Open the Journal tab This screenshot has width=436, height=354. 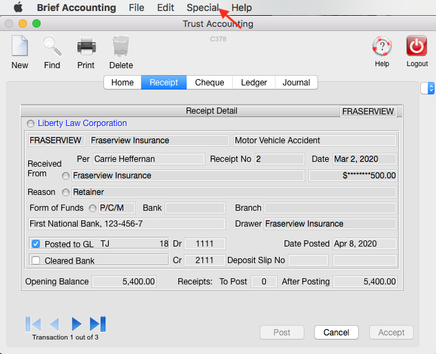pyautogui.click(x=296, y=83)
